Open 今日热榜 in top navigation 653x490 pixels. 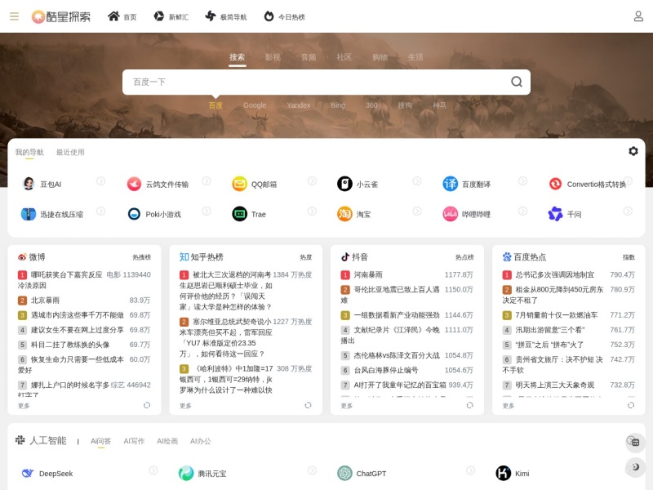click(x=285, y=16)
